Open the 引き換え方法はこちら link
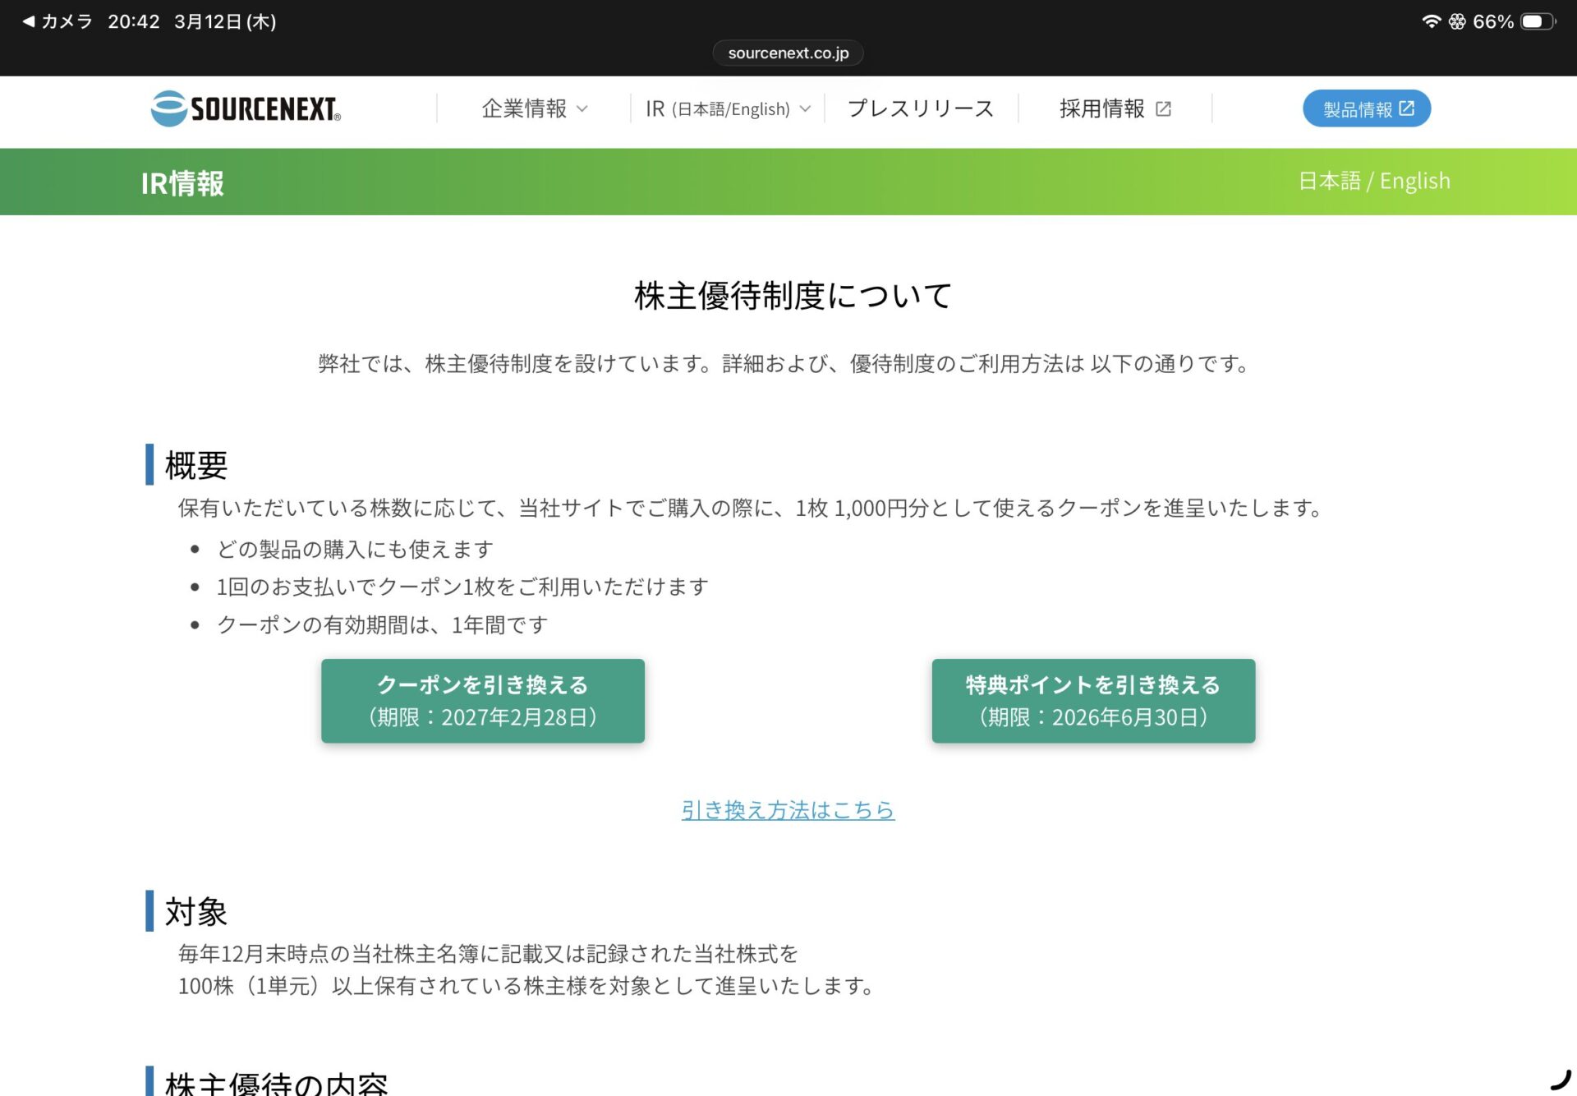The height and width of the screenshot is (1096, 1577). click(x=788, y=810)
